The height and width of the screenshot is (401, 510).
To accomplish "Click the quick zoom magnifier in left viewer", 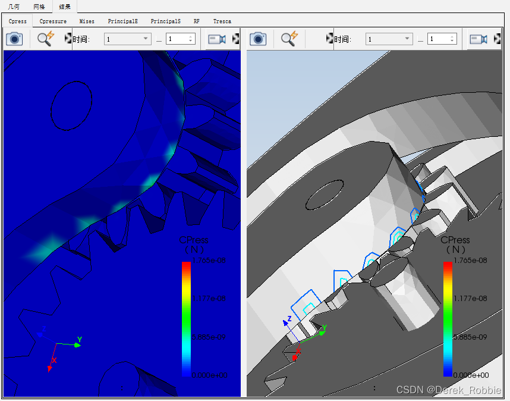I will coord(46,39).
